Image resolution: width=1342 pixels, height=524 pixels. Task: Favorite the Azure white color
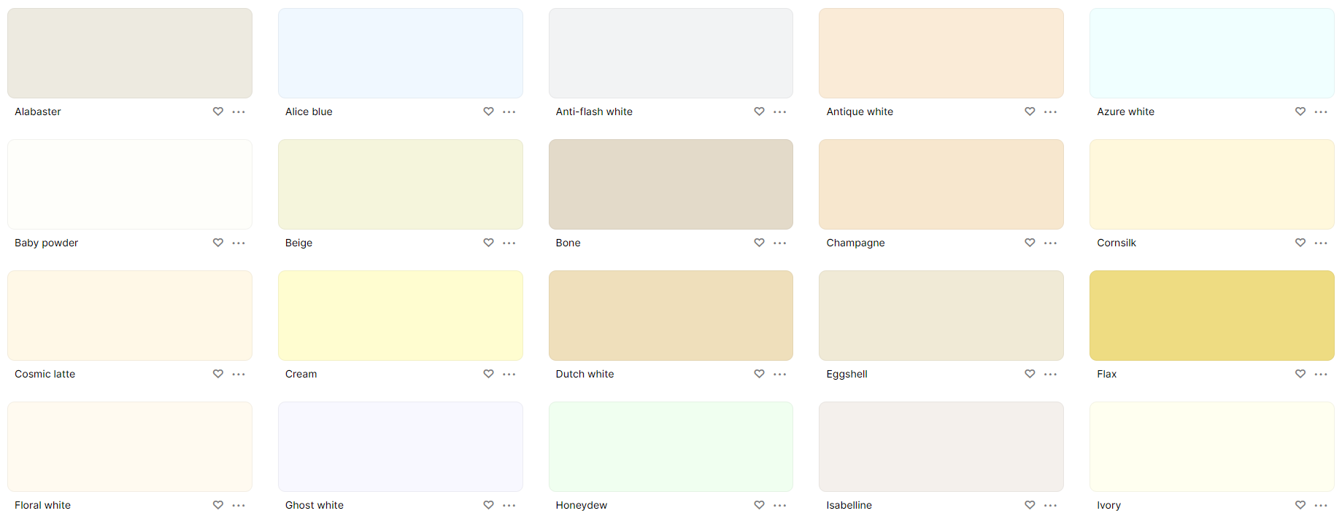(1300, 112)
